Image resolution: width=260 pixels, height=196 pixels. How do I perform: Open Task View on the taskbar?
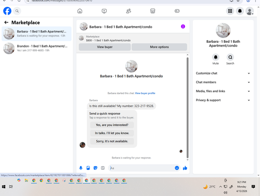11,187
